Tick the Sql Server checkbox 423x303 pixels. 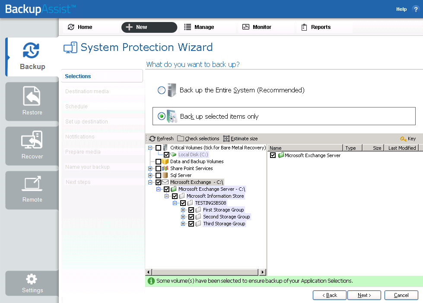click(159, 176)
